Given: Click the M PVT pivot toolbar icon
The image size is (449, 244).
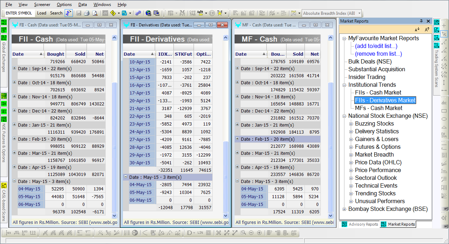Looking at the screenshot, I should (182, 13).
